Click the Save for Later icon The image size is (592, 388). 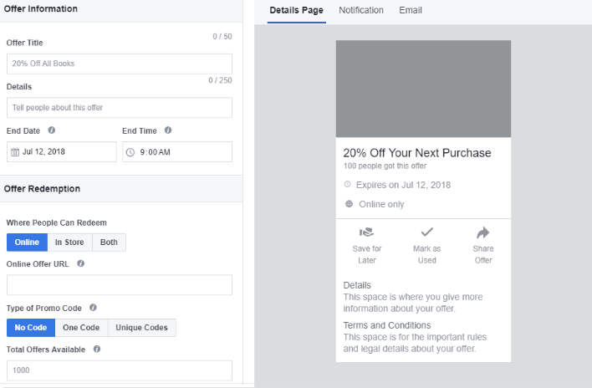(366, 232)
